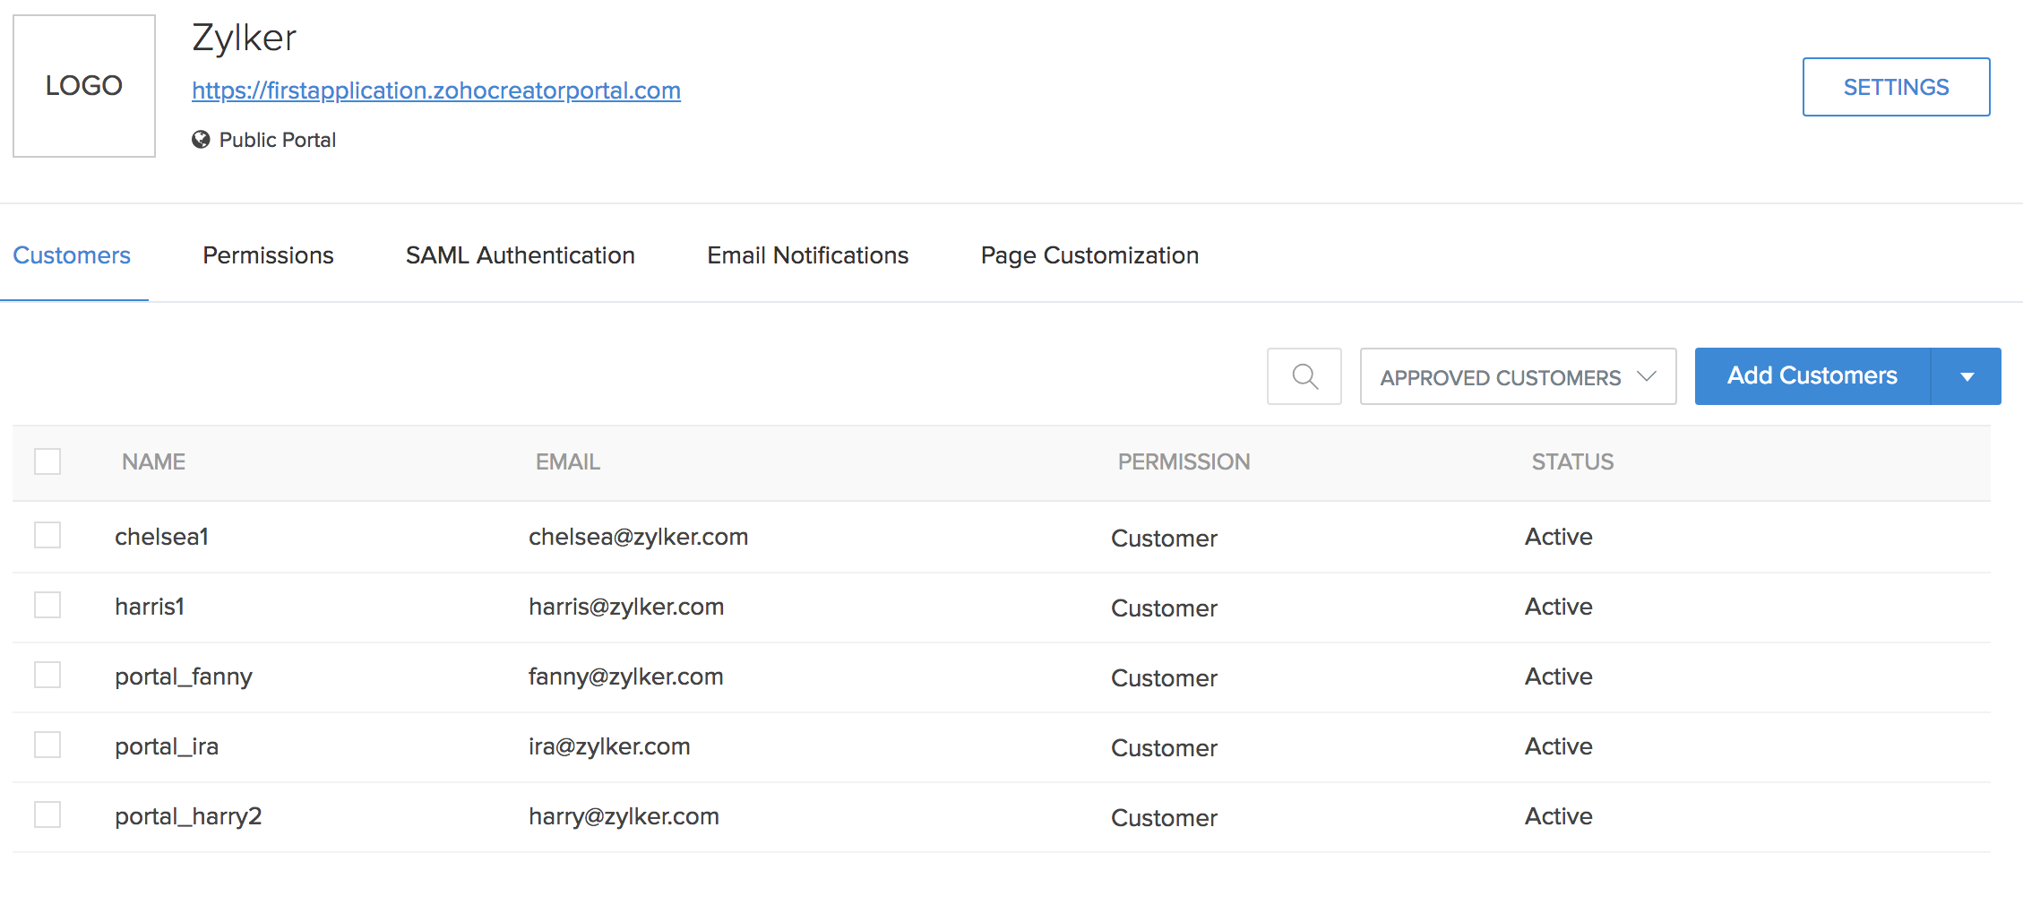Expand the Add Customers arrow menu

pos(1967,377)
